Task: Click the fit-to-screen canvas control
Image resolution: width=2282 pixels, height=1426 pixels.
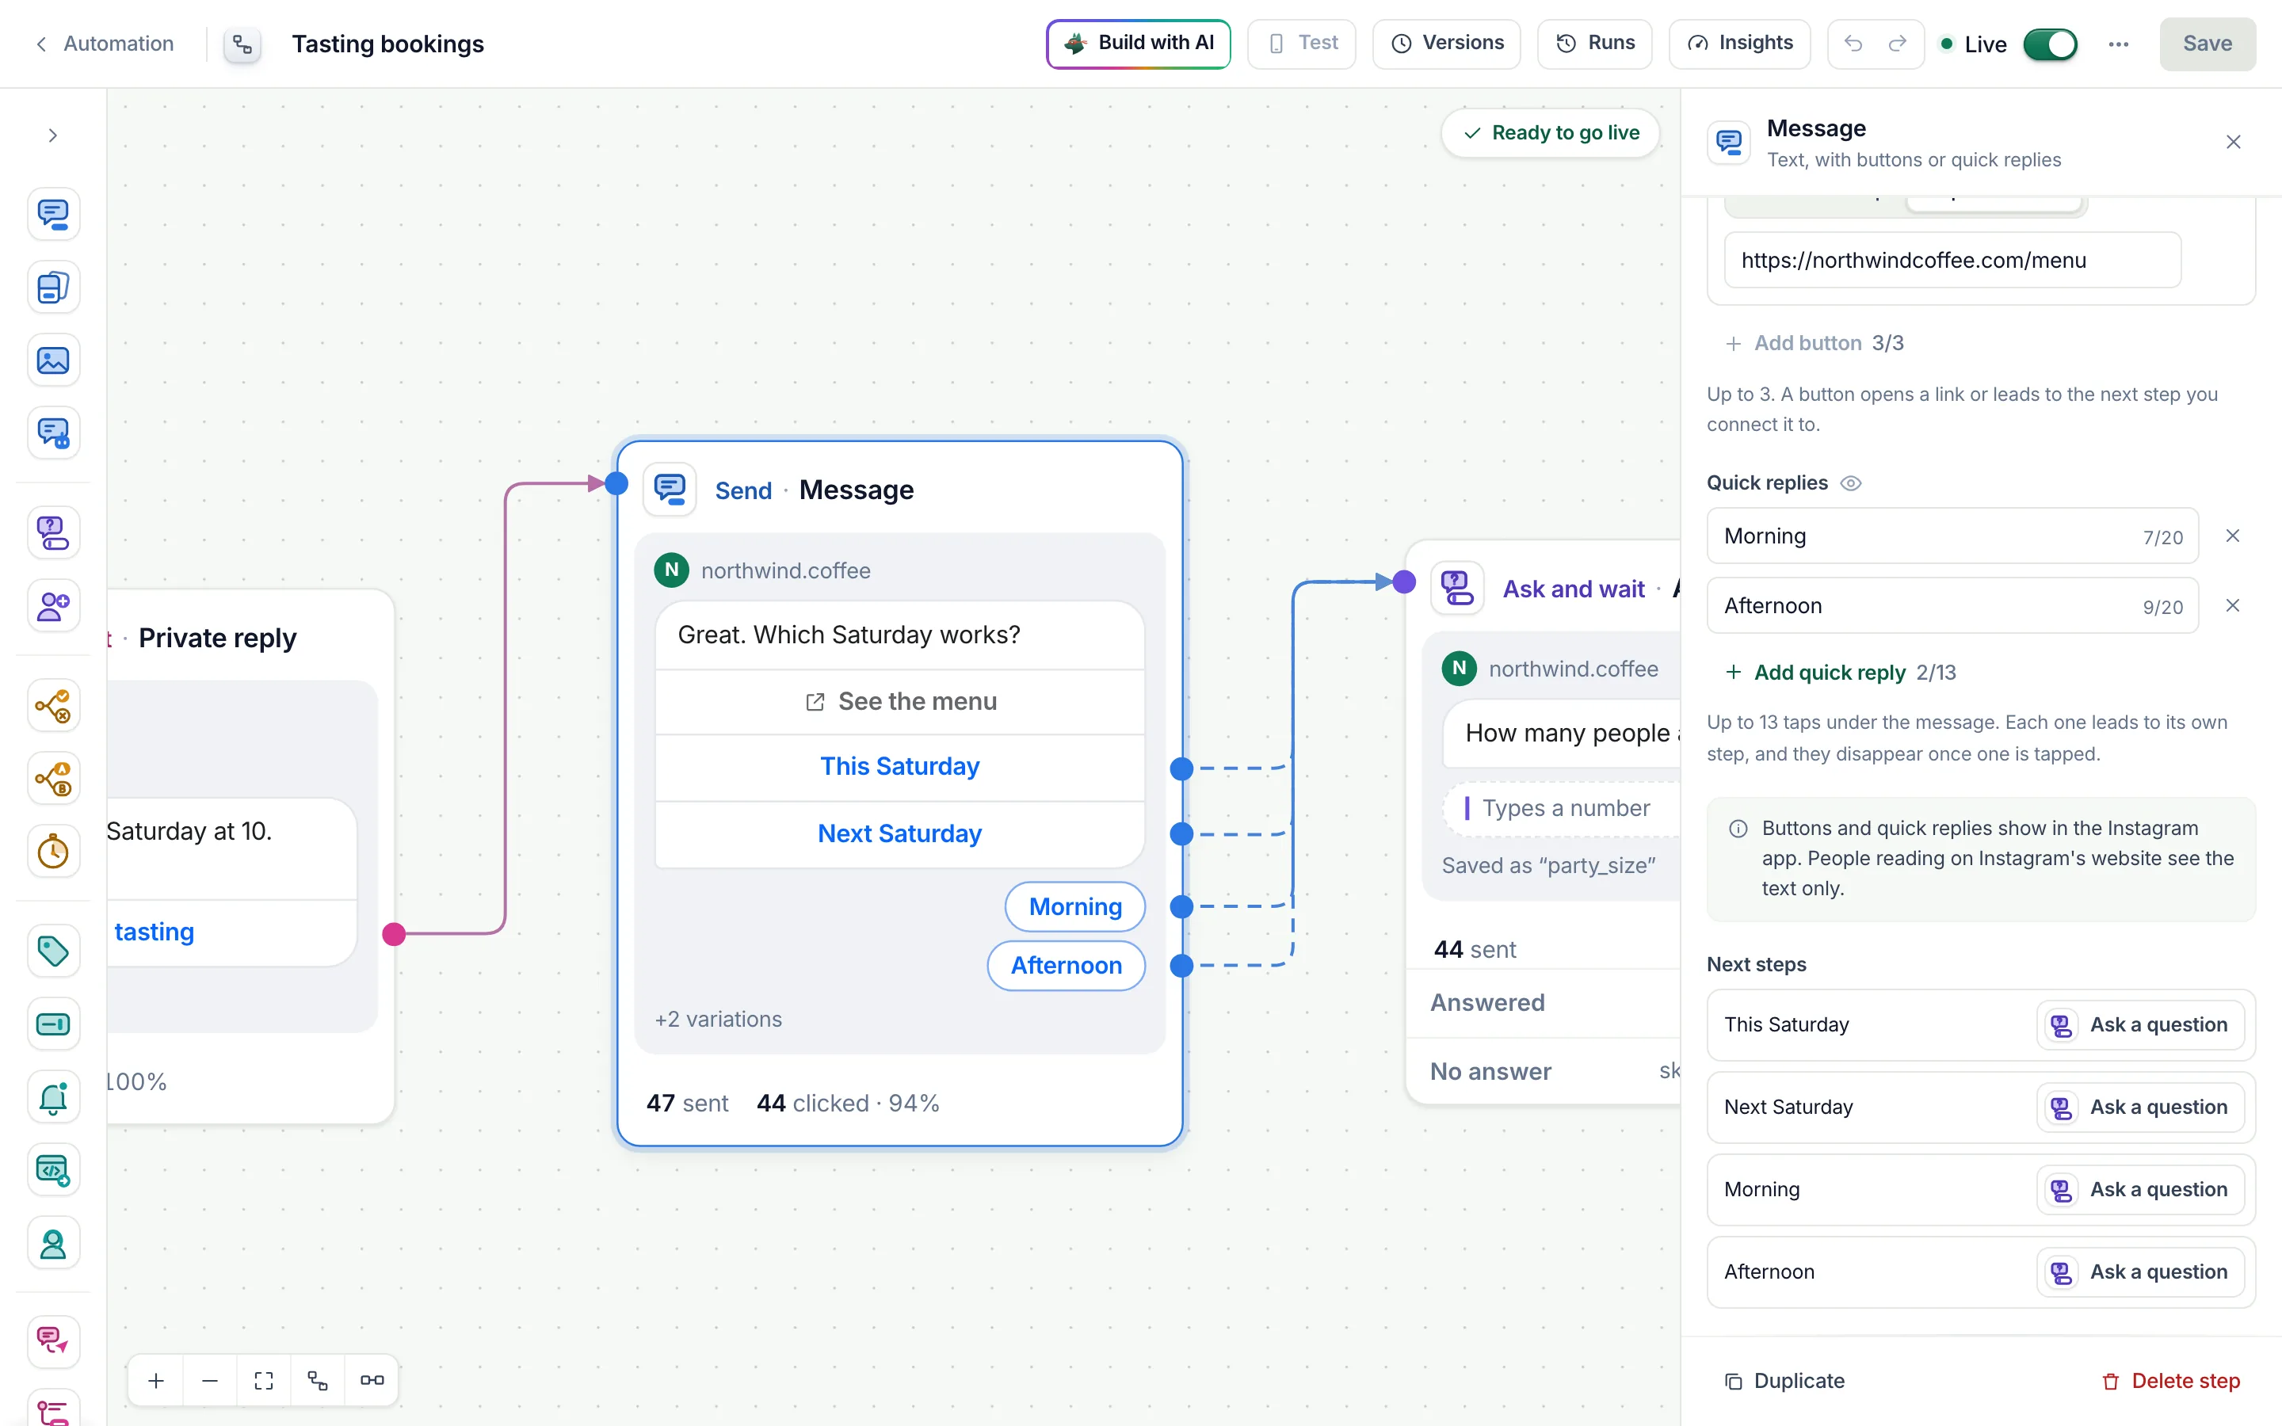Action: (x=264, y=1381)
